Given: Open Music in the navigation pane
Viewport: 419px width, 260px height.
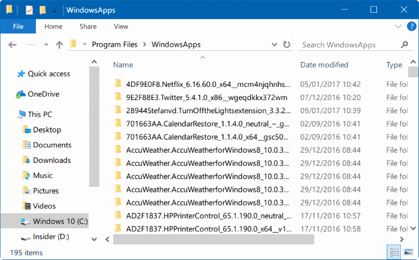Looking at the screenshot, I should tap(37, 176).
